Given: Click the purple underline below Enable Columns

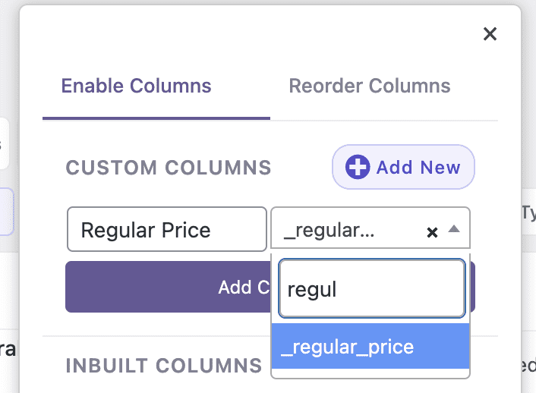Looking at the screenshot, I should click(156, 118).
